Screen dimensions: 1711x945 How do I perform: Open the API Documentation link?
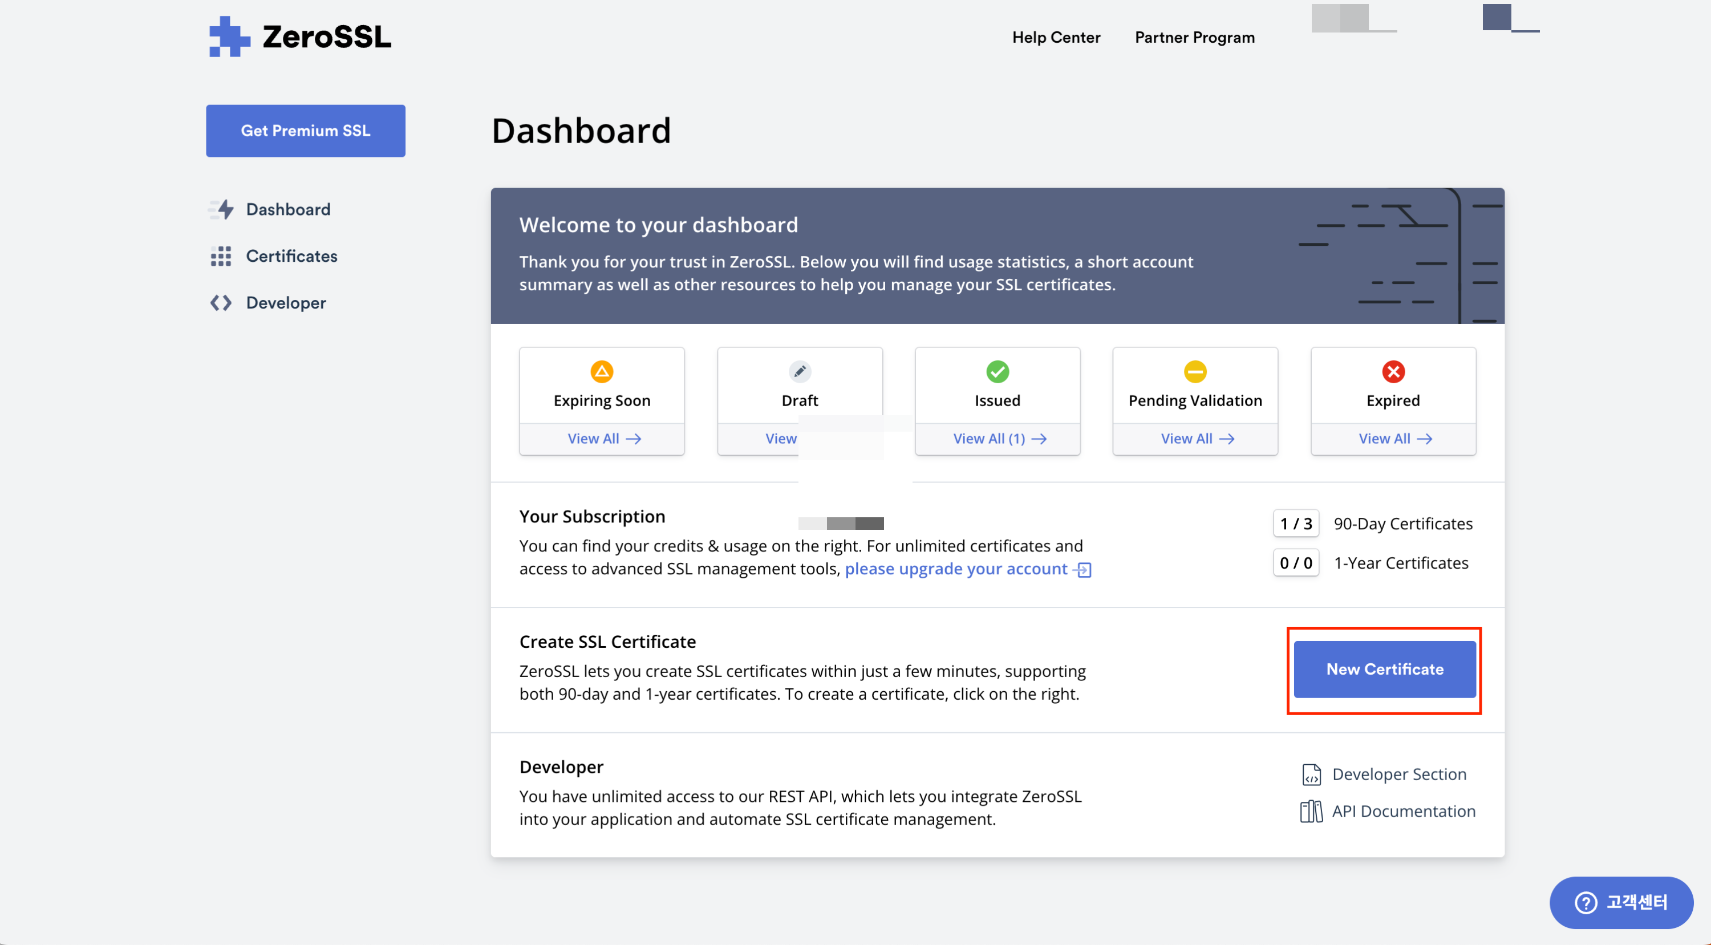pyautogui.click(x=1403, y=811)
